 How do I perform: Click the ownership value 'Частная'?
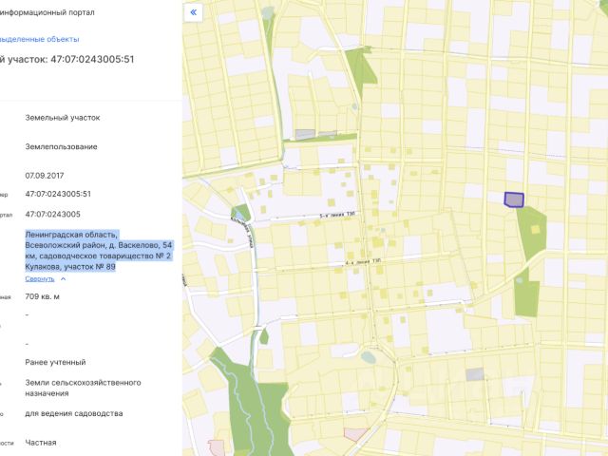point(41,443)
